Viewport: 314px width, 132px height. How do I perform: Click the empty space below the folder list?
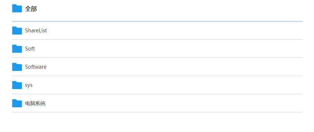pyautogui.click(x=157, y=123)
